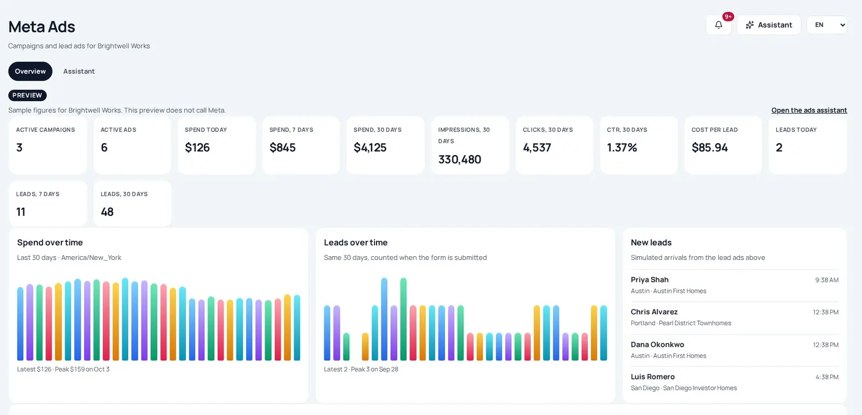
Task: Switch to the Overview tab
Action: click(30, 71)
